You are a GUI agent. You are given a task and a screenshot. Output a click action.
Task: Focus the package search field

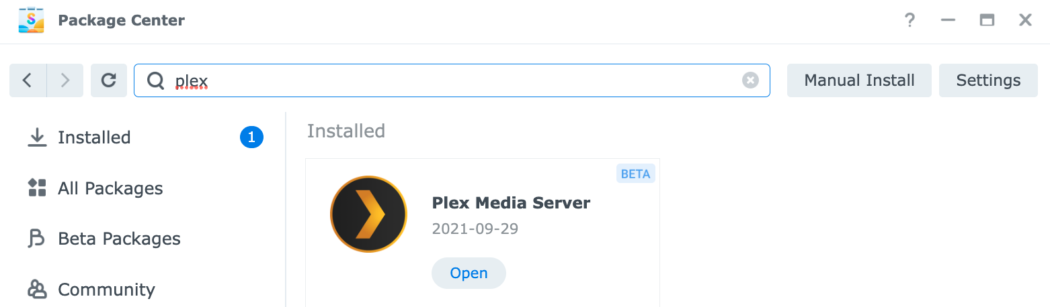(x=452, y=80)
